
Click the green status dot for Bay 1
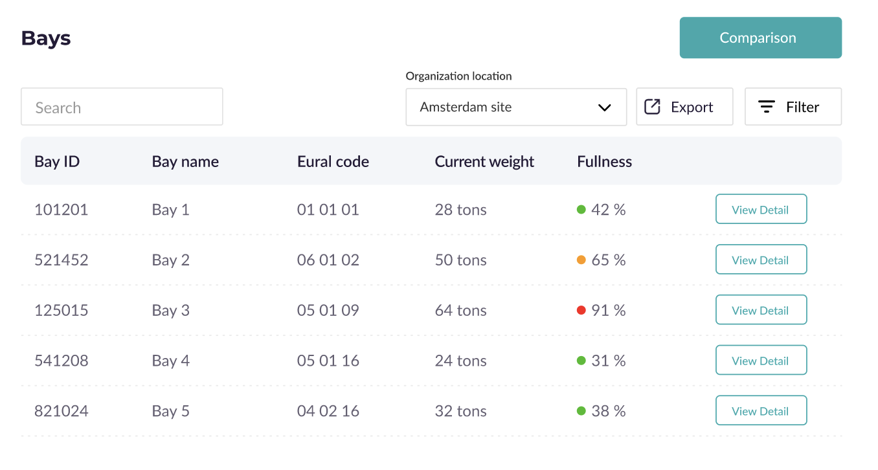[x=581, y=209]
